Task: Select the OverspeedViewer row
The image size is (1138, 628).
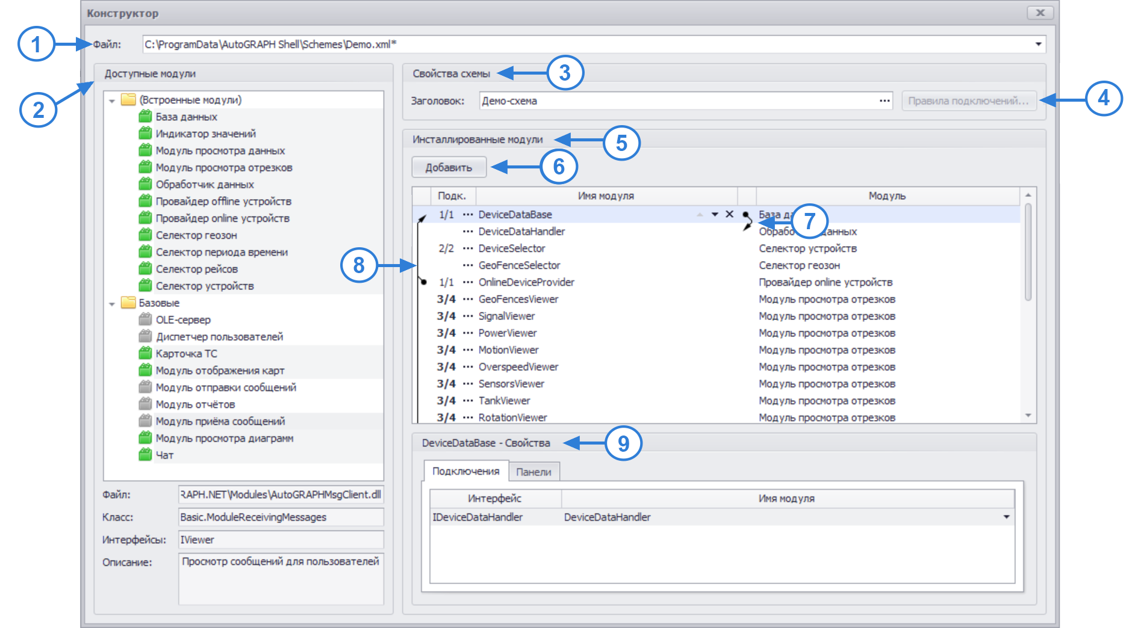Action: 717,366
